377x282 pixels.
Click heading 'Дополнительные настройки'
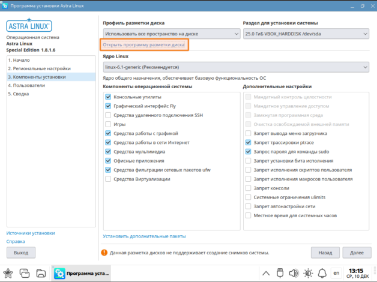277,86
